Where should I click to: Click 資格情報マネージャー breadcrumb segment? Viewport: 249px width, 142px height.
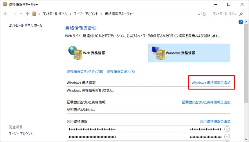119,14
